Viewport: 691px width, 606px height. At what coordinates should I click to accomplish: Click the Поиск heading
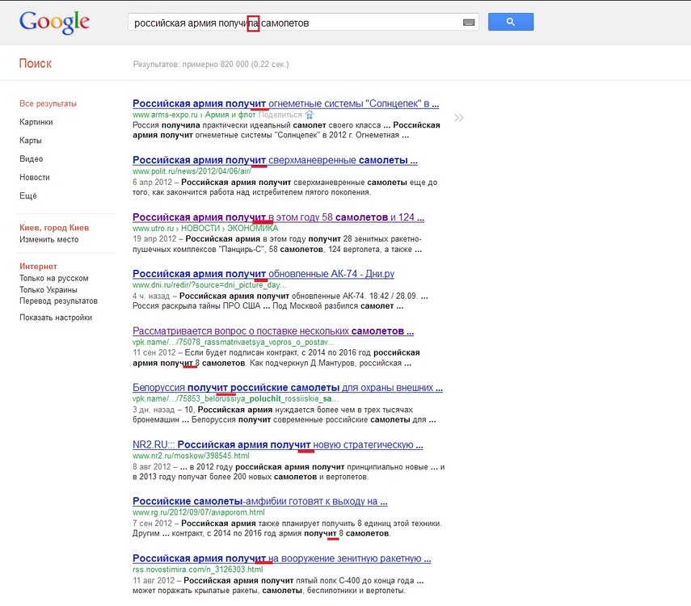click(36, 64)
